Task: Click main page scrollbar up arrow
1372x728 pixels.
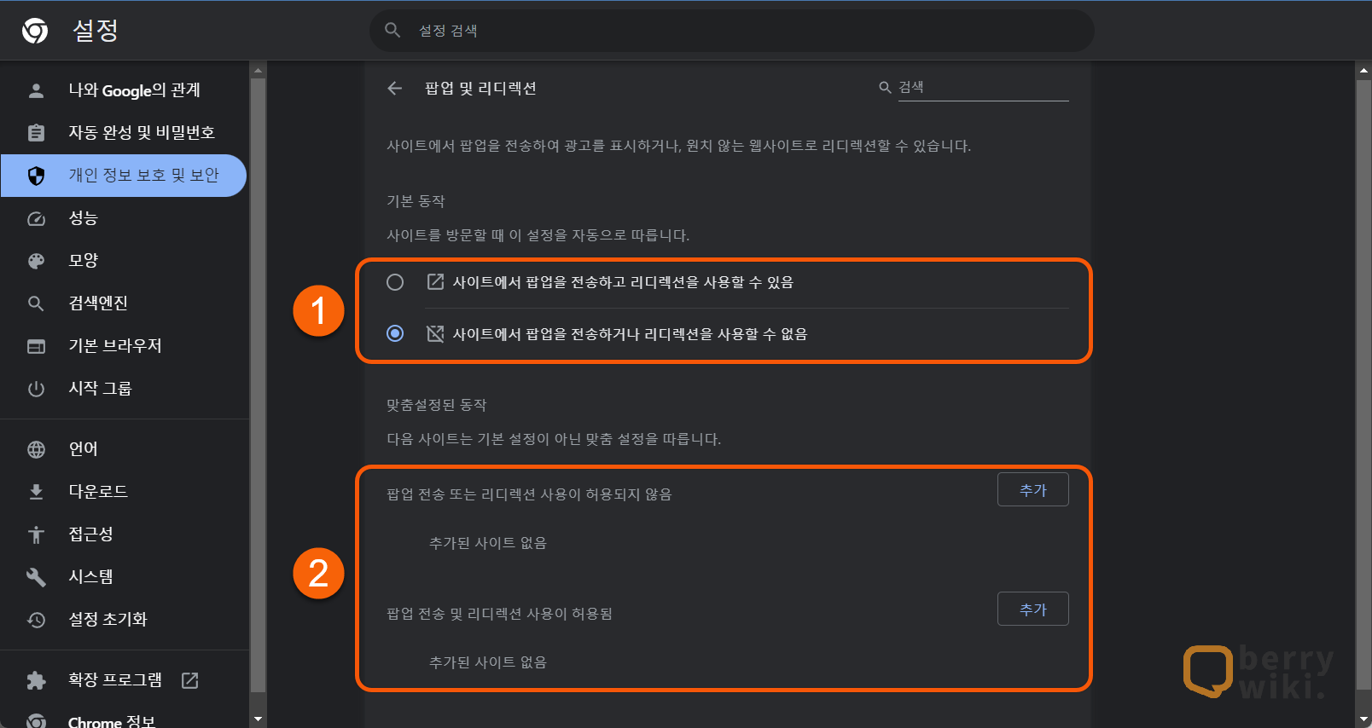Action: (1363, 71)
